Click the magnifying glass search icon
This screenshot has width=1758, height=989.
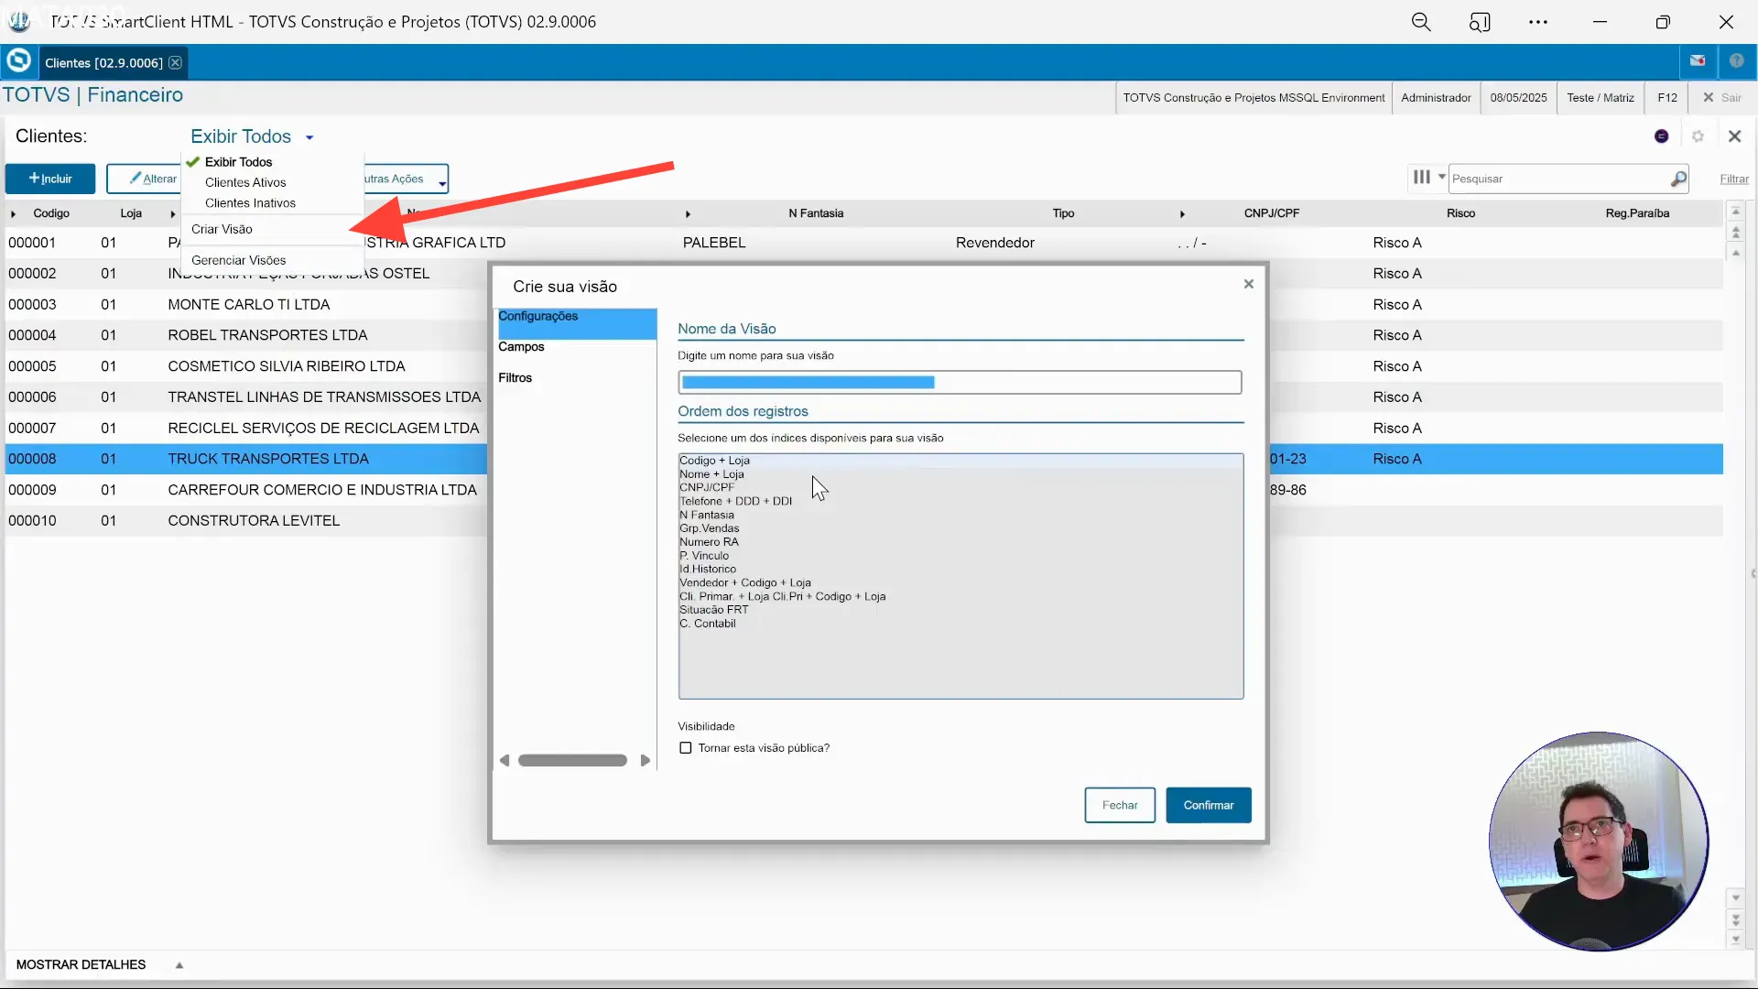point(1677,179)
